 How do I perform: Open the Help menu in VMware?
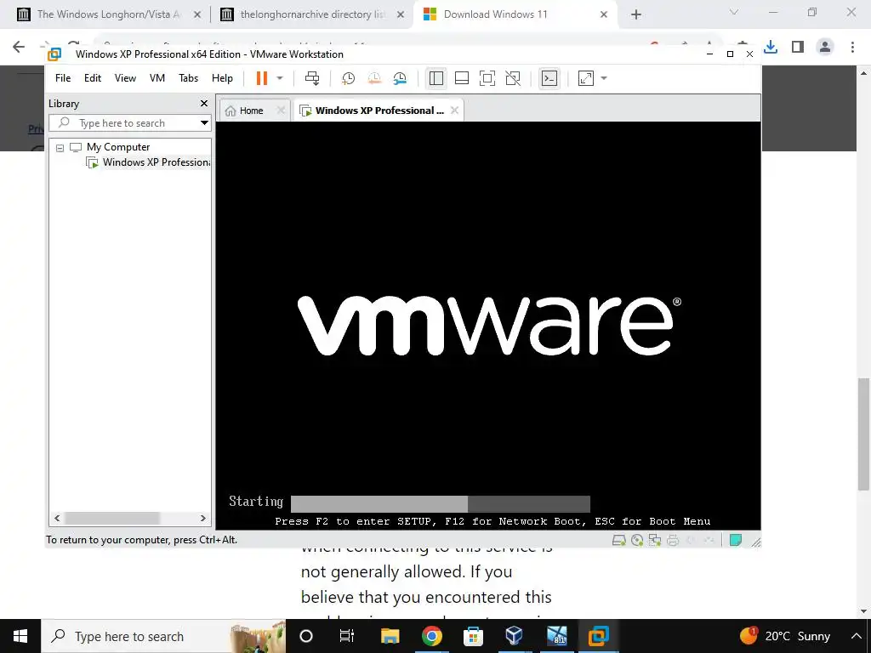pos(222,78)
